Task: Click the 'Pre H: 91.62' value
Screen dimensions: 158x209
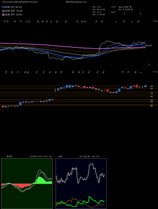Action: pos(99,9)
